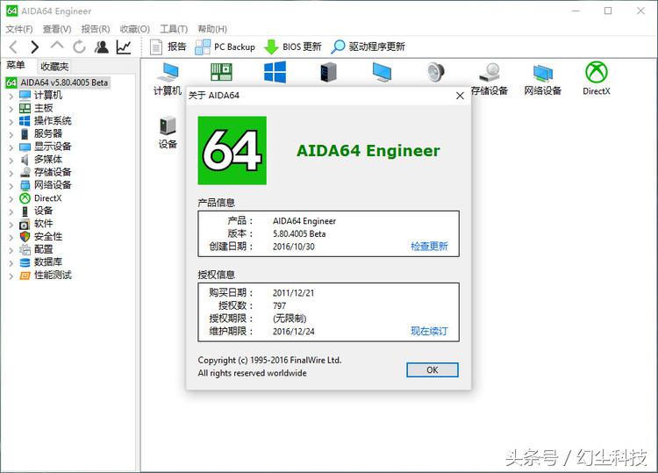Screen dimensions: 658x473
Task: Click the graph chart toolbar icon
Action: 124,47
